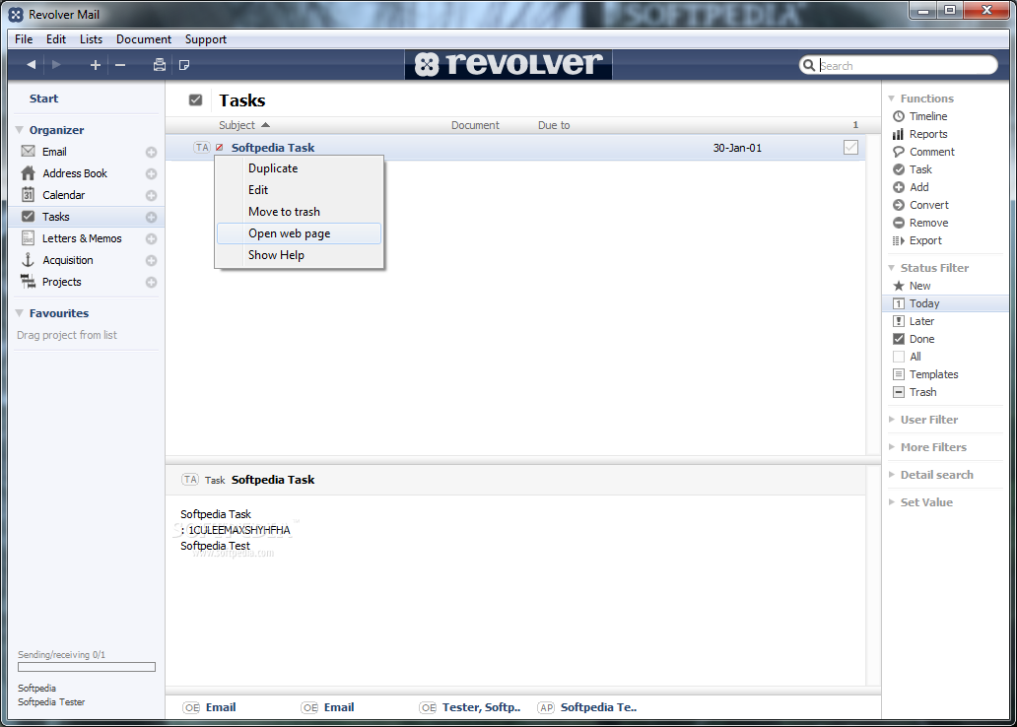Go back with the left arrow toolbar icon
This screenshot has height=727, width=1017.
[x=31, y=65]
